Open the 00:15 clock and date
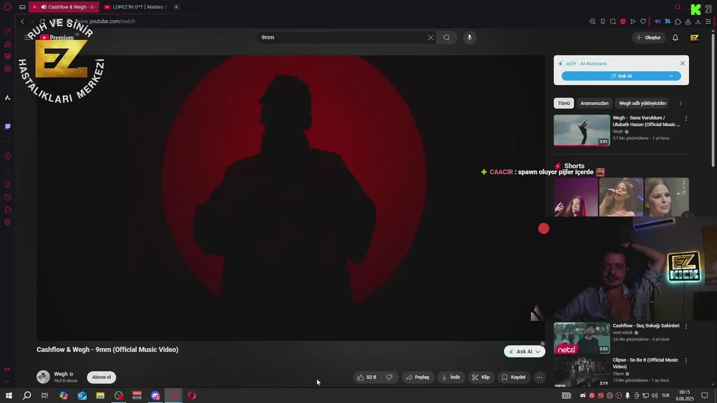717x403 pixels. [x=684, y=396]
